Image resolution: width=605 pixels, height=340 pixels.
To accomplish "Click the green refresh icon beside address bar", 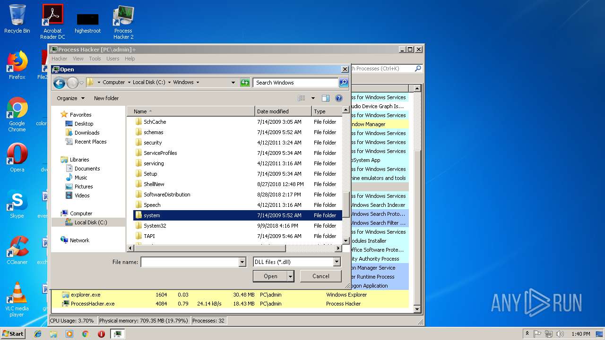I will click(245, 83).
